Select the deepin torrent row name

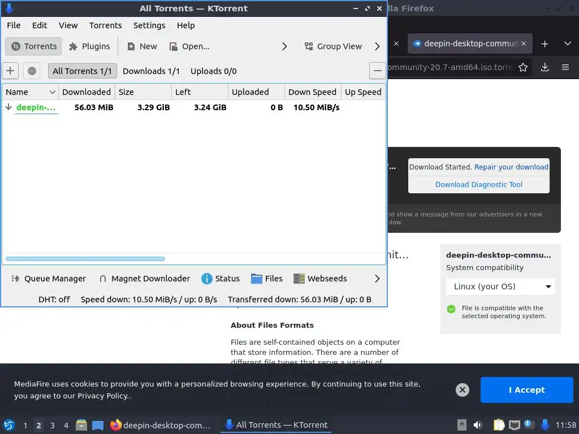tap(36, 107)
